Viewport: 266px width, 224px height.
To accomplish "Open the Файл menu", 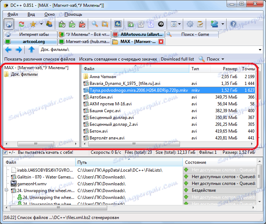I will (x=13, y=14).
